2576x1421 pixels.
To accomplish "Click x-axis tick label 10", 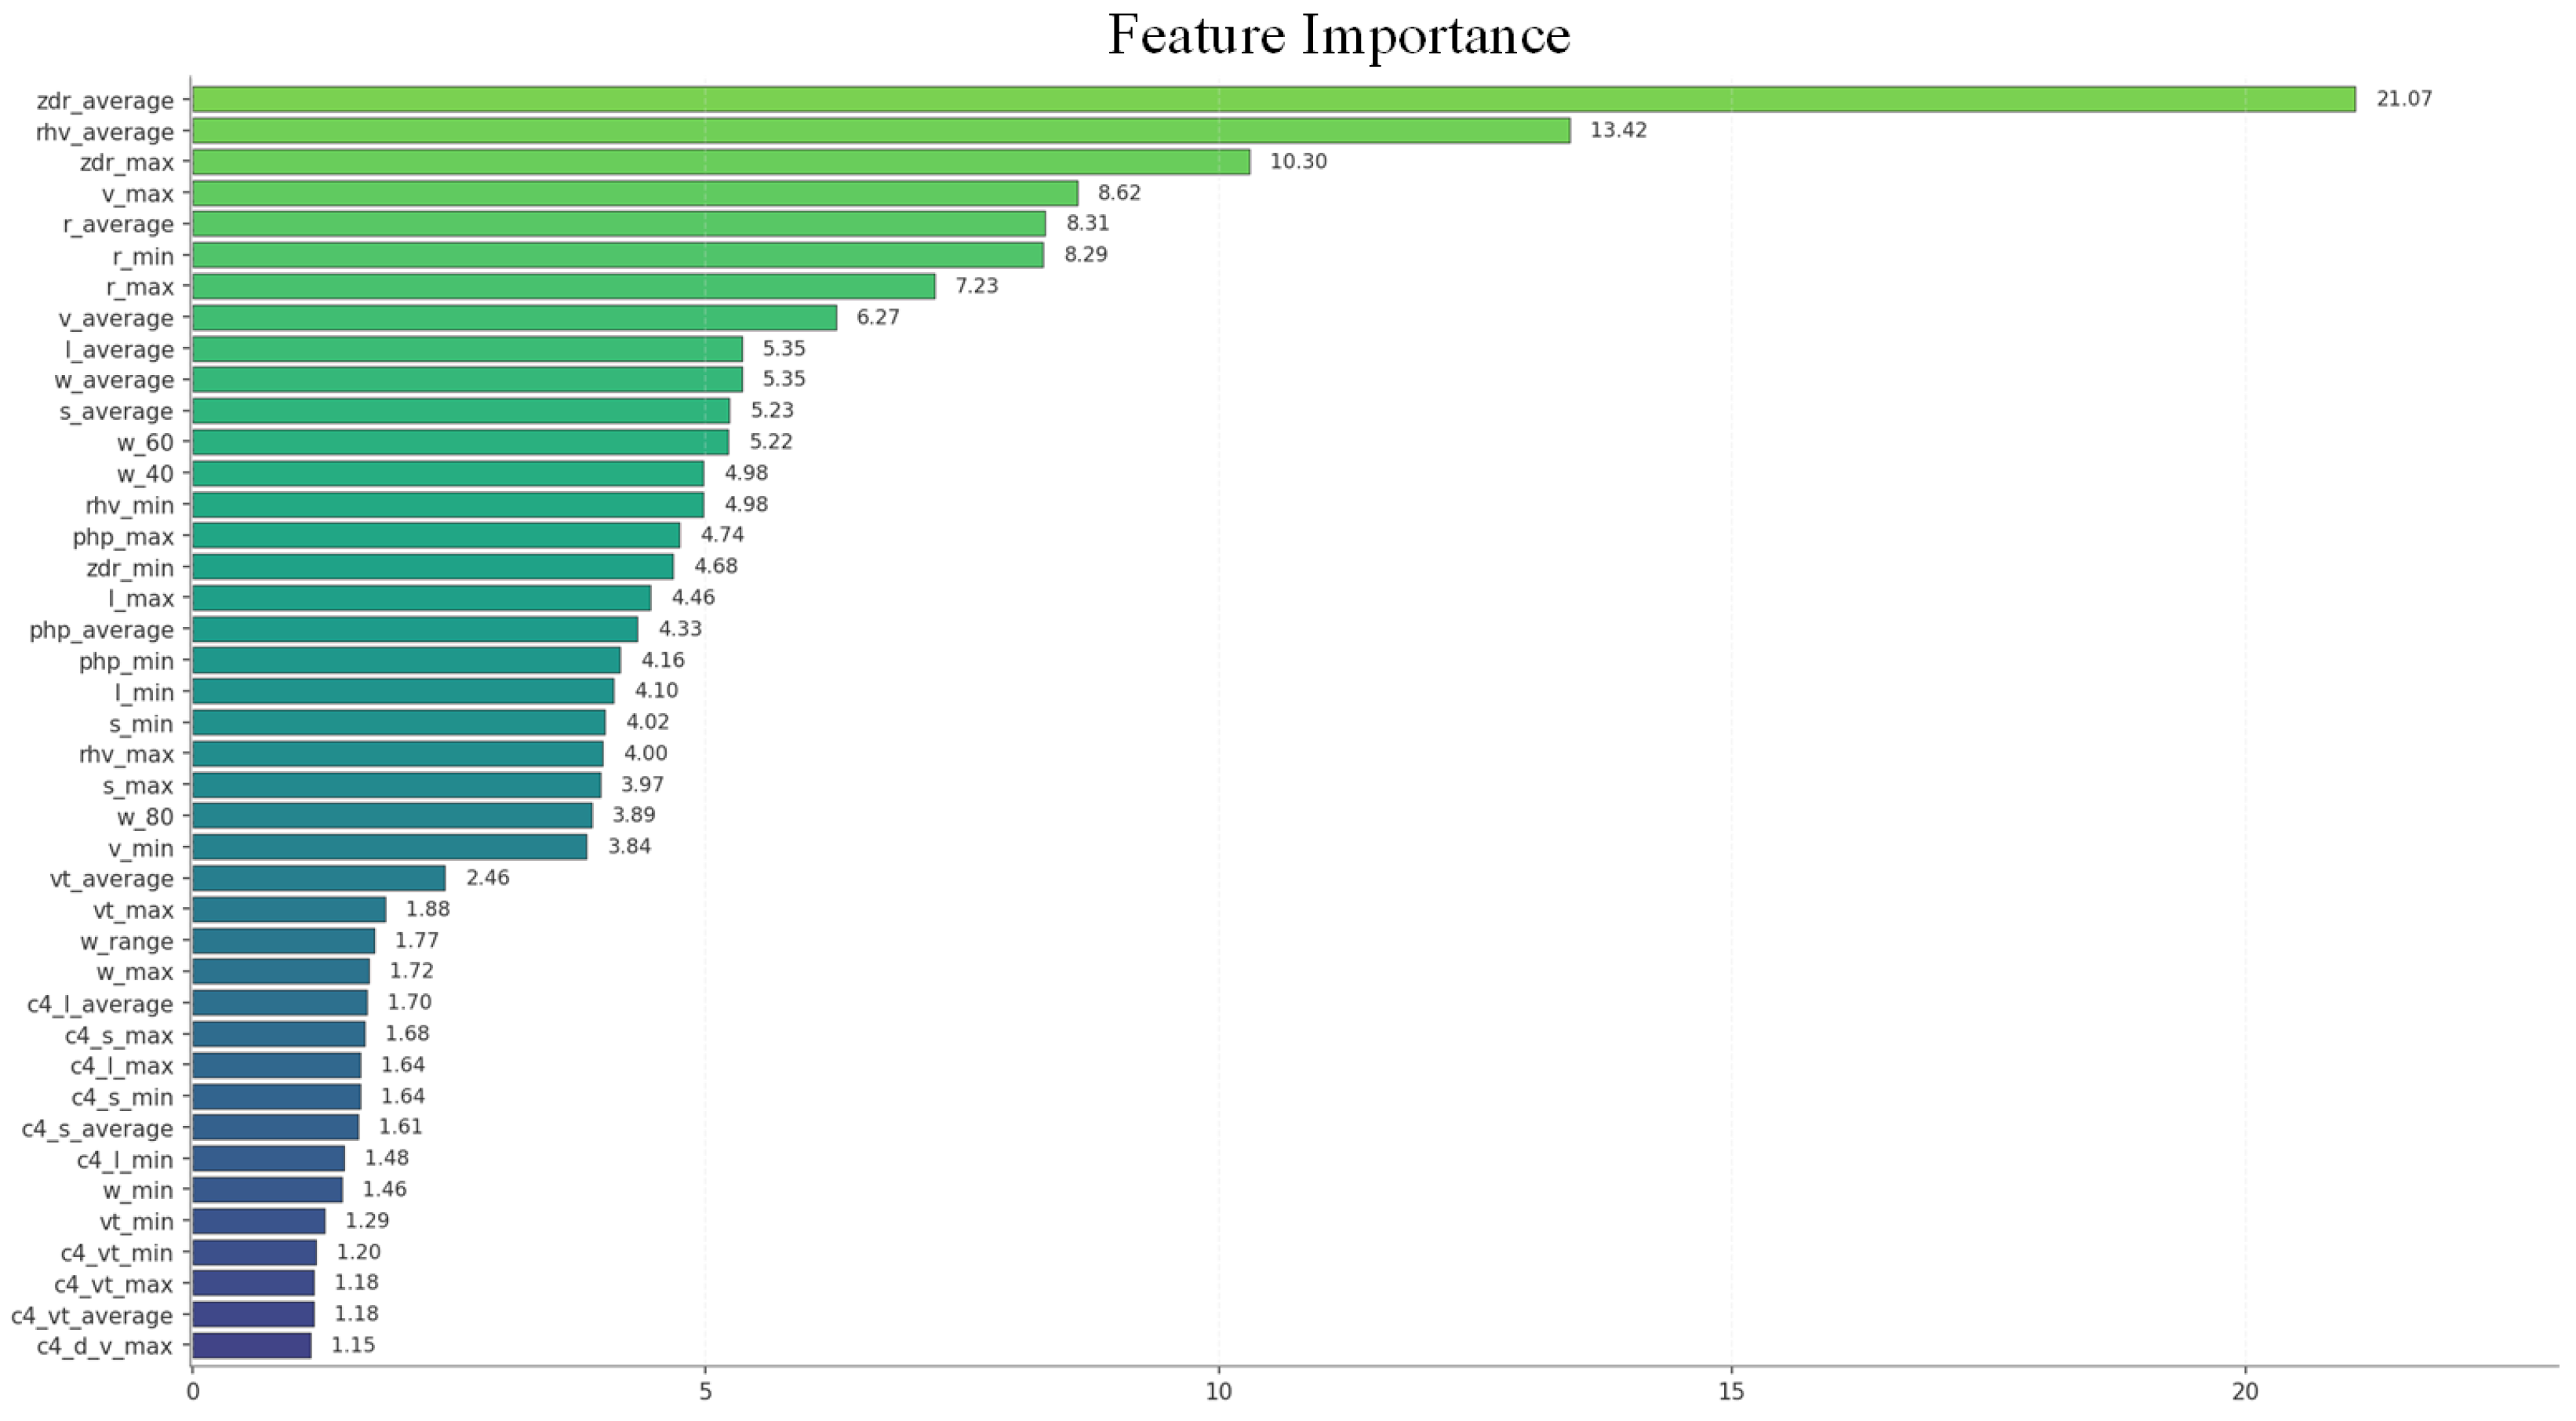I will point(1218,1391).
